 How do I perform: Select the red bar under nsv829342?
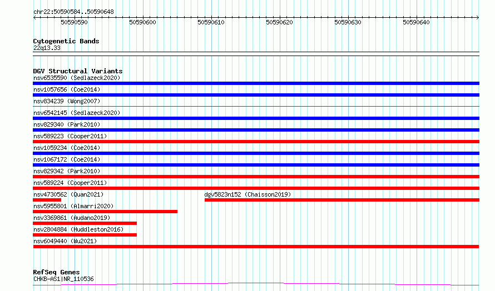click(x=256, y=177)
